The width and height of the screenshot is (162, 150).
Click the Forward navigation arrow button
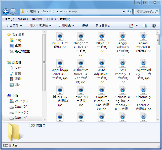point(13,12)
